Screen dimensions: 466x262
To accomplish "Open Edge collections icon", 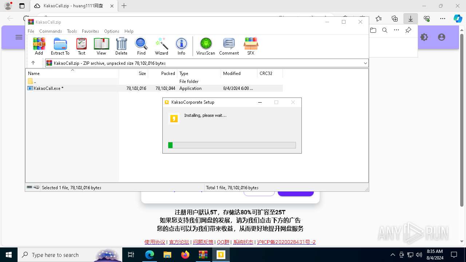I will 395,19.
